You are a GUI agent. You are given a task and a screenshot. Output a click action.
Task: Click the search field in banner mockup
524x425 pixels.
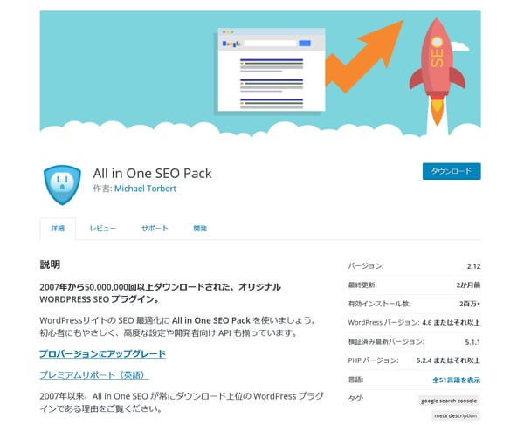[269, 43]
